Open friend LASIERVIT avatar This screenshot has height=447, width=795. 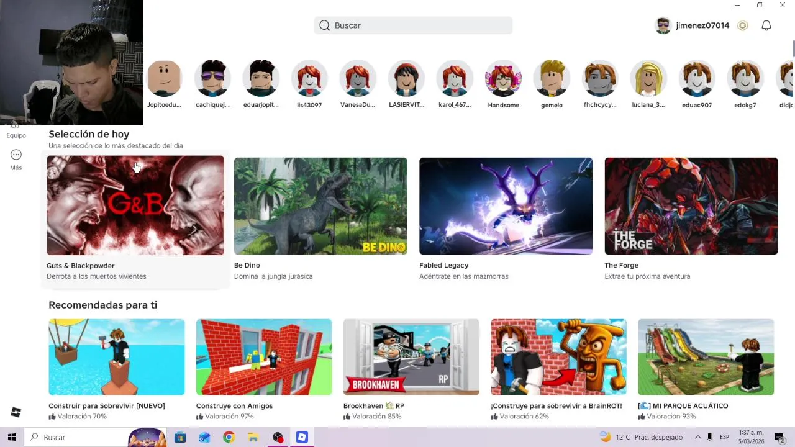point(406,78)
